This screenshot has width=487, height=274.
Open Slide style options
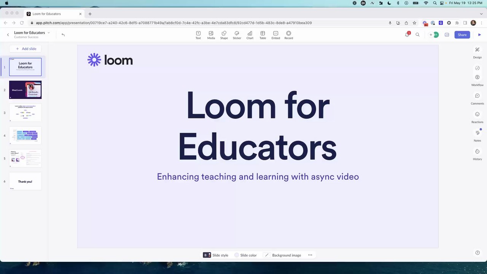coord(216,255)
